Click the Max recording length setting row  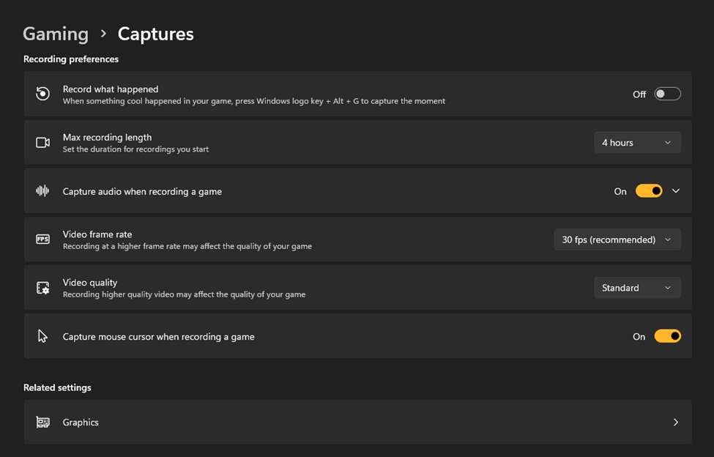tap(293, 142)
